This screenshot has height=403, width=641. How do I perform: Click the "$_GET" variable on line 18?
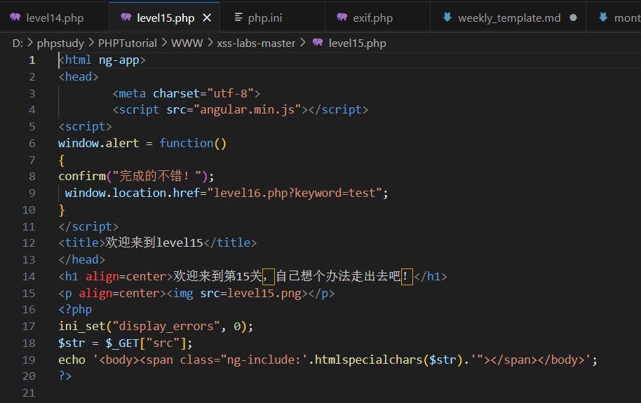tap(122, 343)
